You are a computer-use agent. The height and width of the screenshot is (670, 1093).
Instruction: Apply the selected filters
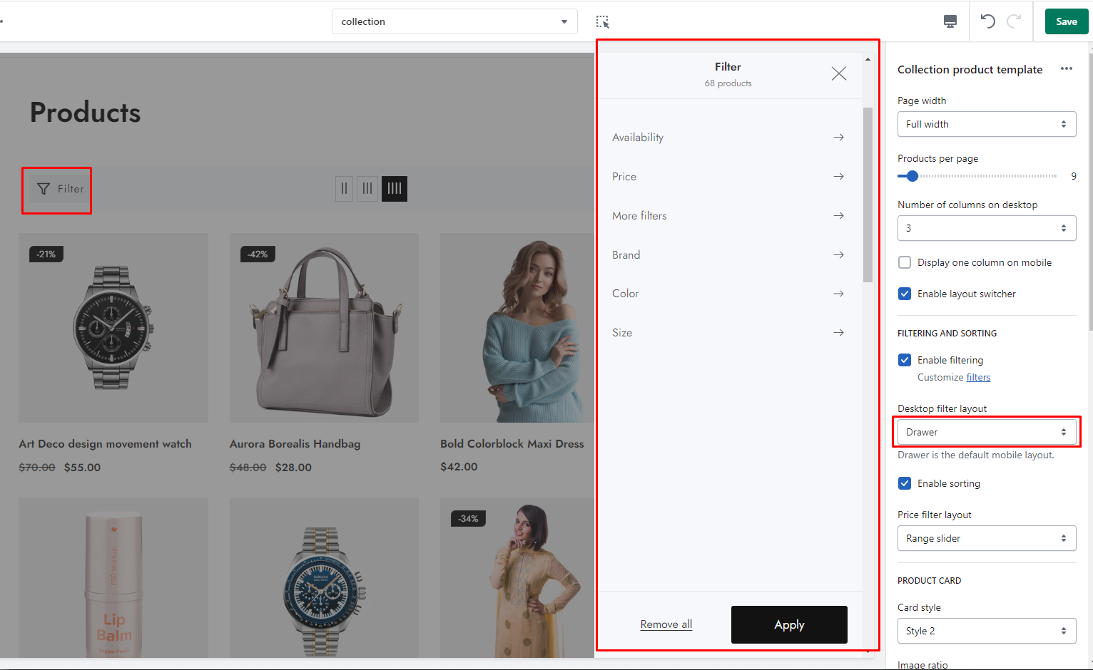pos(789,624)
